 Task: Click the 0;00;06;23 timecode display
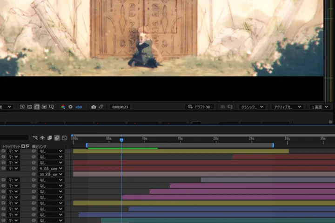(120, 107)
